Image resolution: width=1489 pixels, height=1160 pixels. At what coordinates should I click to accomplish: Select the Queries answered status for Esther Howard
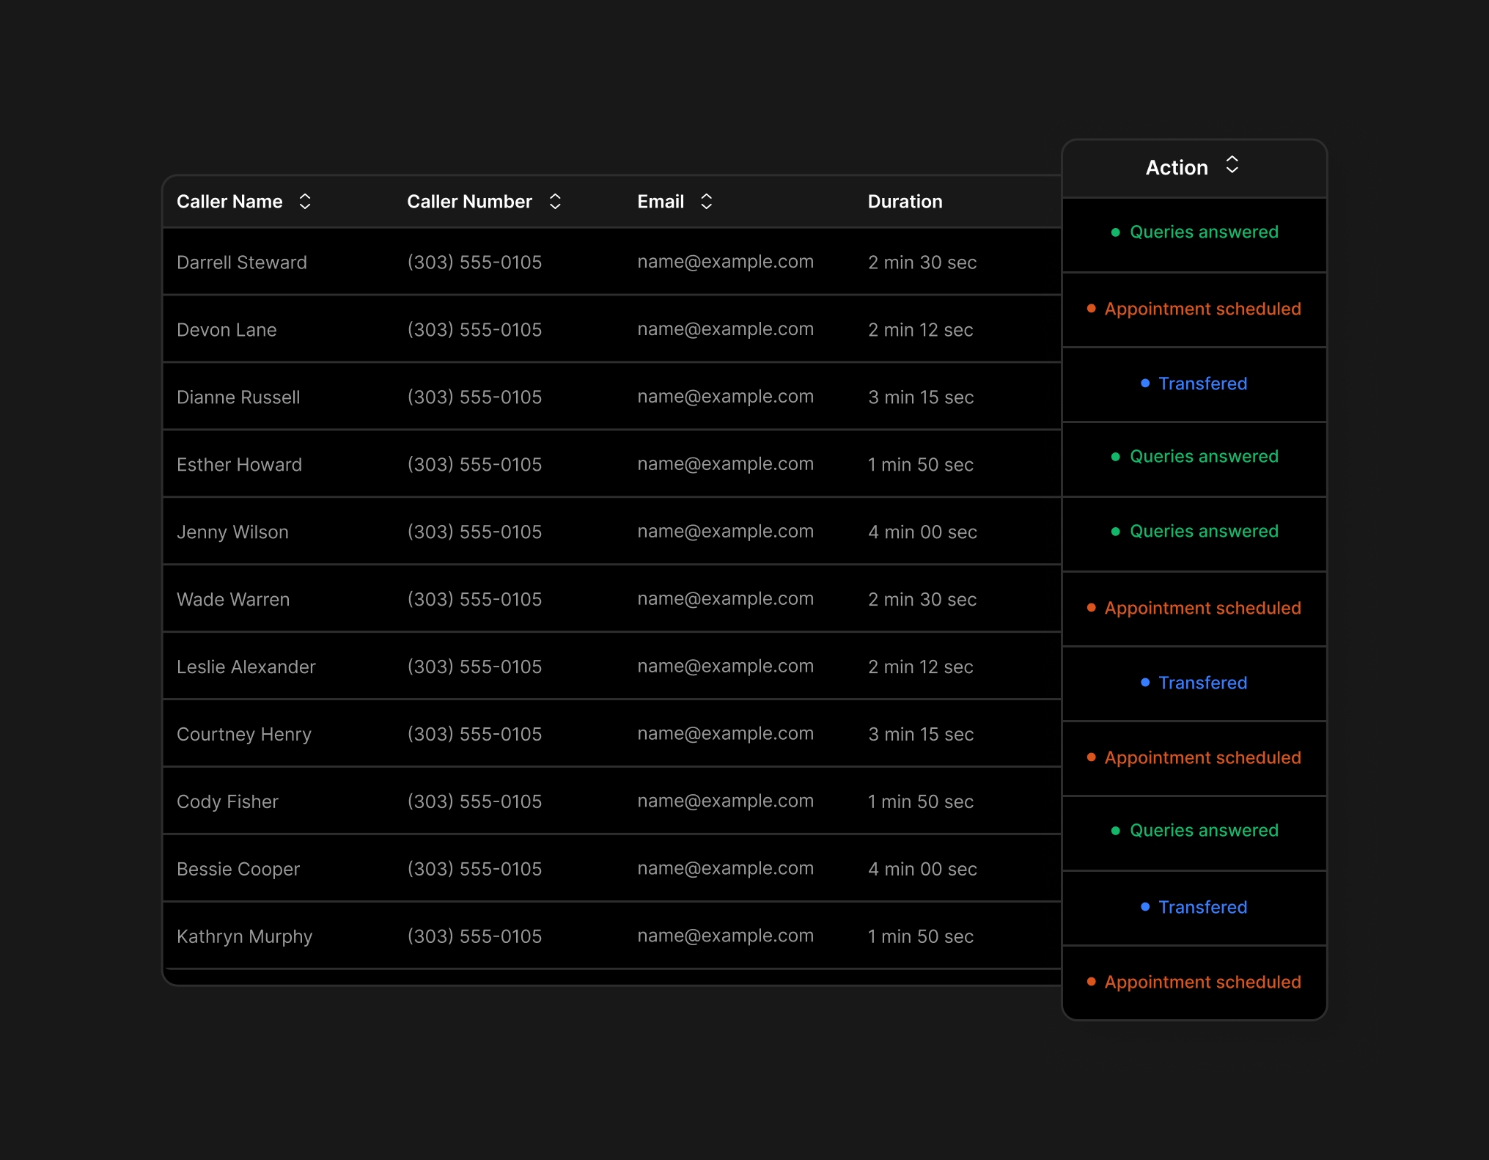[1195, 456]
